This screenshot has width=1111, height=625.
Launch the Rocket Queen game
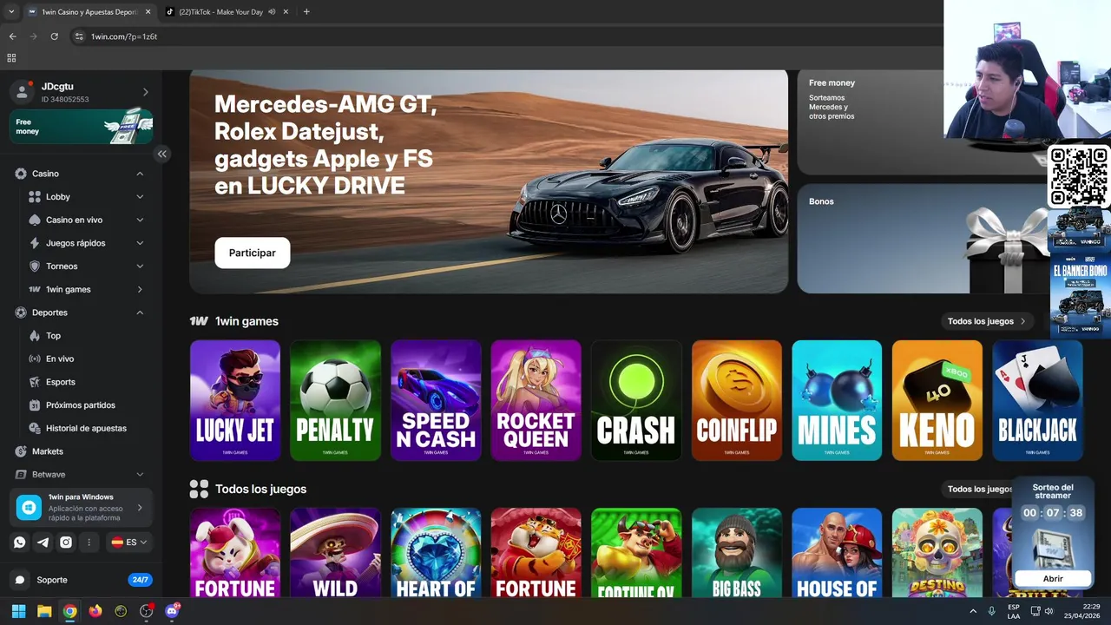(x=536, y=400)
